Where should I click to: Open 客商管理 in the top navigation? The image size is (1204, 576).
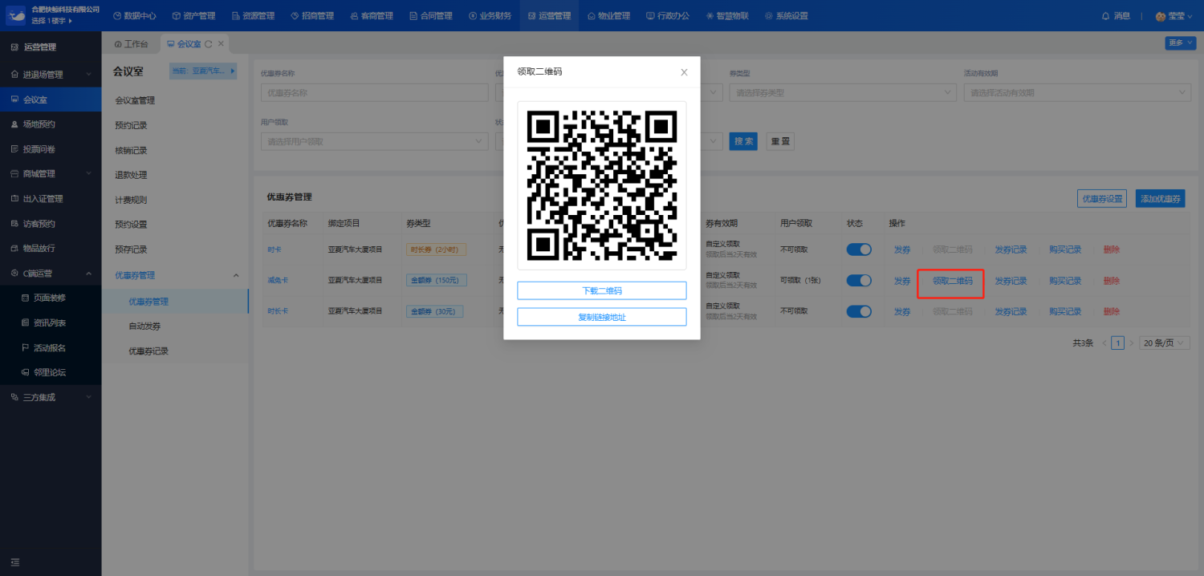(x=372, y=15)
